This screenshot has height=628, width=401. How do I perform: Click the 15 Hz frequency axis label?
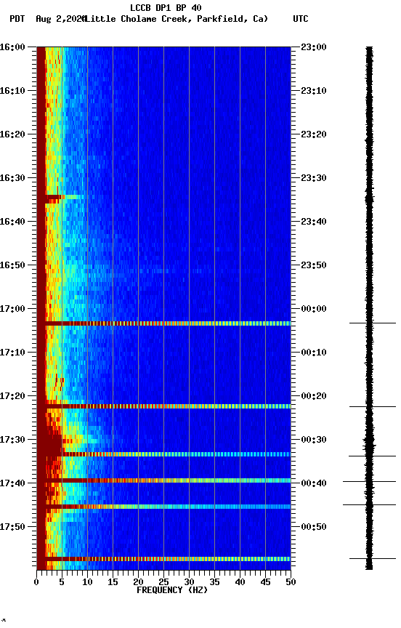(113, 582)
